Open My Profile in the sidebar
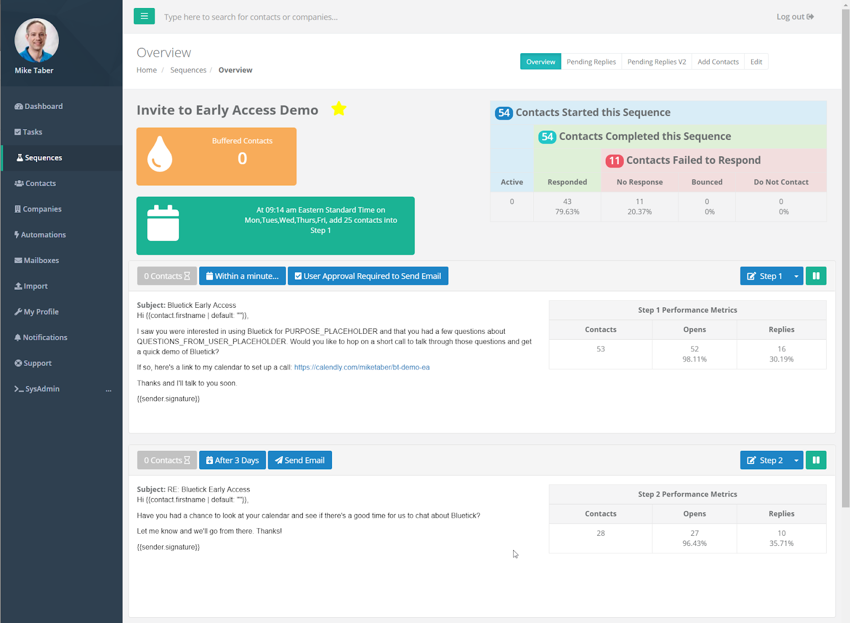Viewport: 850px width, 623px height. point(37,311)
